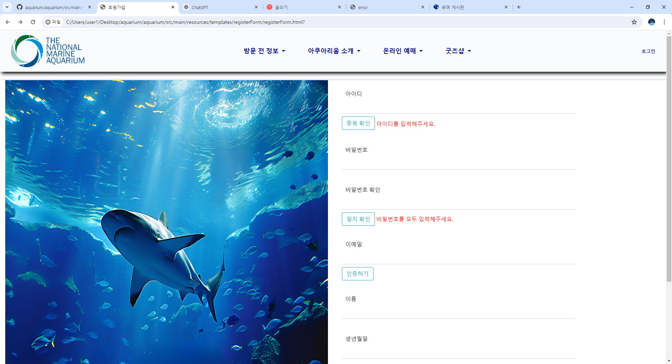Focus the URL address bar
Image resolution: width=672 pixels, height=364 pixels.
pos(343,22)
